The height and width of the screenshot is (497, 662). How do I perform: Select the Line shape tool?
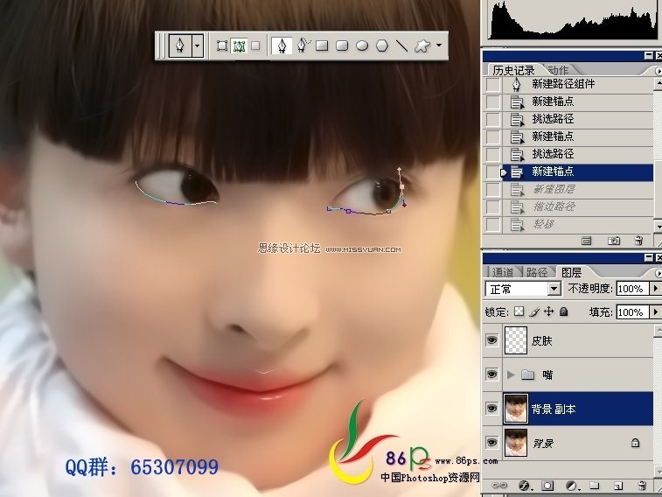401,45
